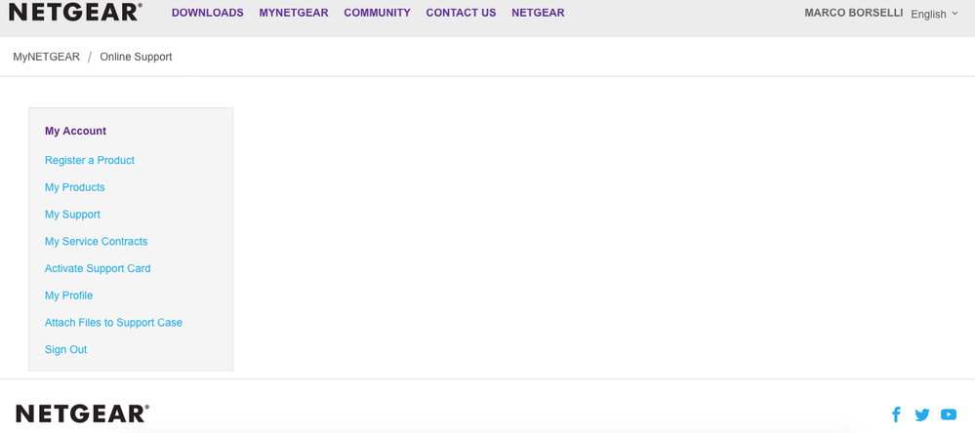Open the DOWNLOADS menu
The image size is (975, 433).
click(208, 13)
